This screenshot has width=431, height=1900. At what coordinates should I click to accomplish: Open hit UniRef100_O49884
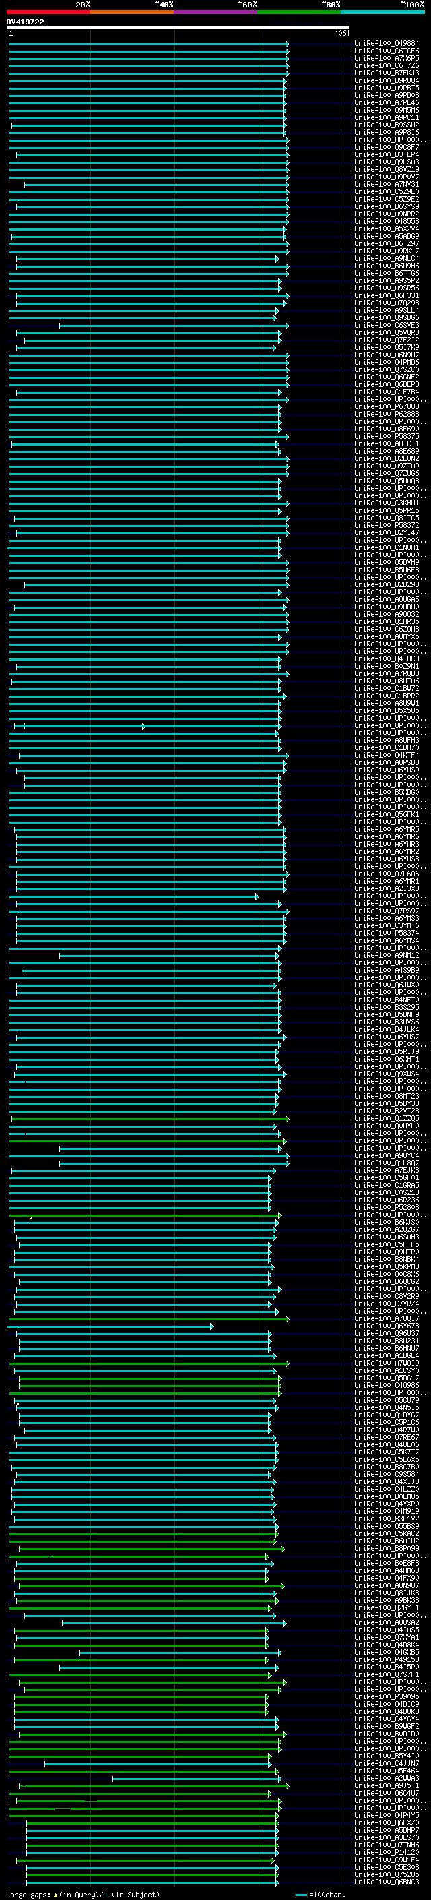pyautogui.click(x=387, y=44)
